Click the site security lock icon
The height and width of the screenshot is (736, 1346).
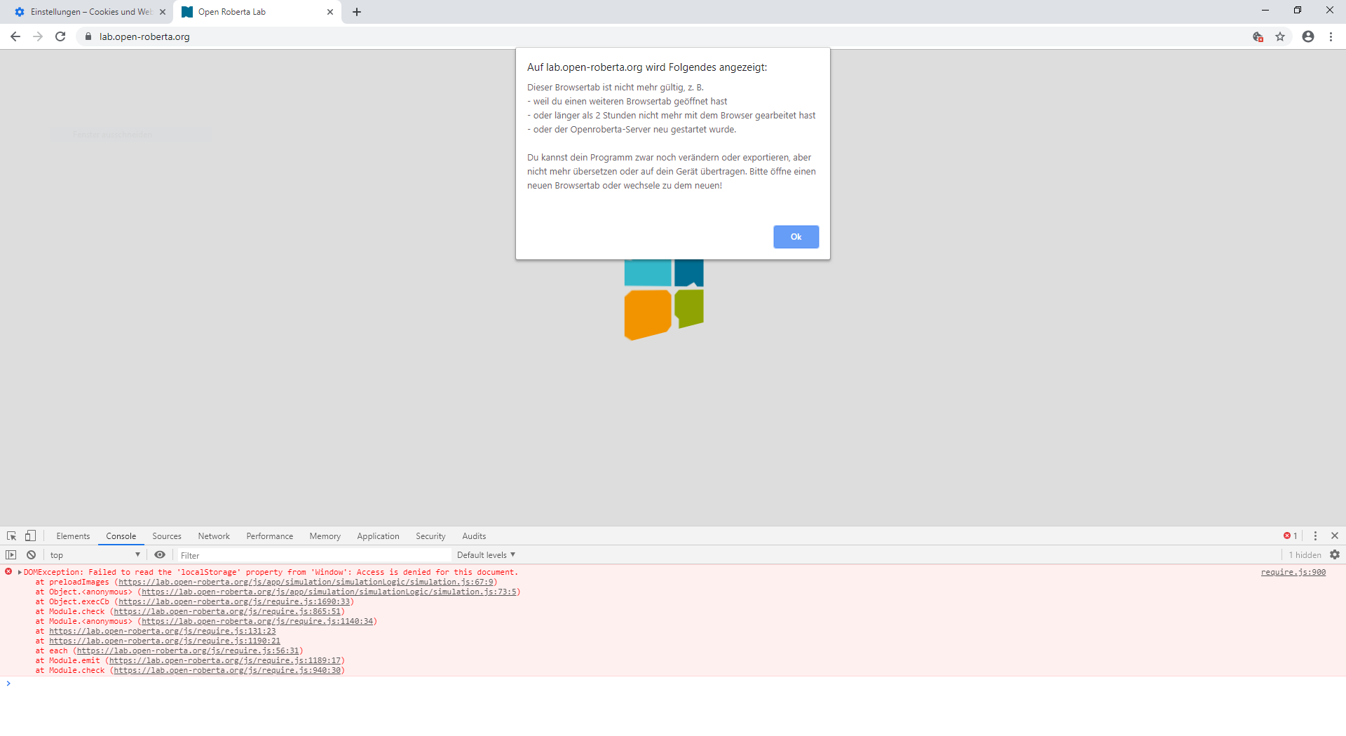click(x=88, y=36)
